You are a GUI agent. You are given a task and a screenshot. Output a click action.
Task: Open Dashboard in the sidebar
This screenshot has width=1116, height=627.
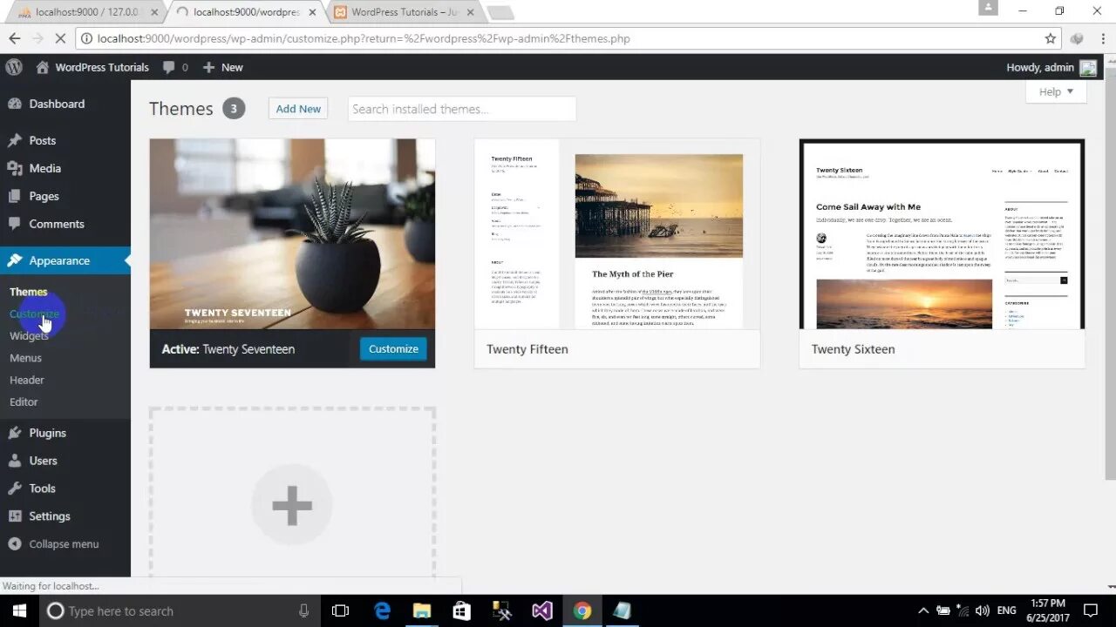pos(57,104)
